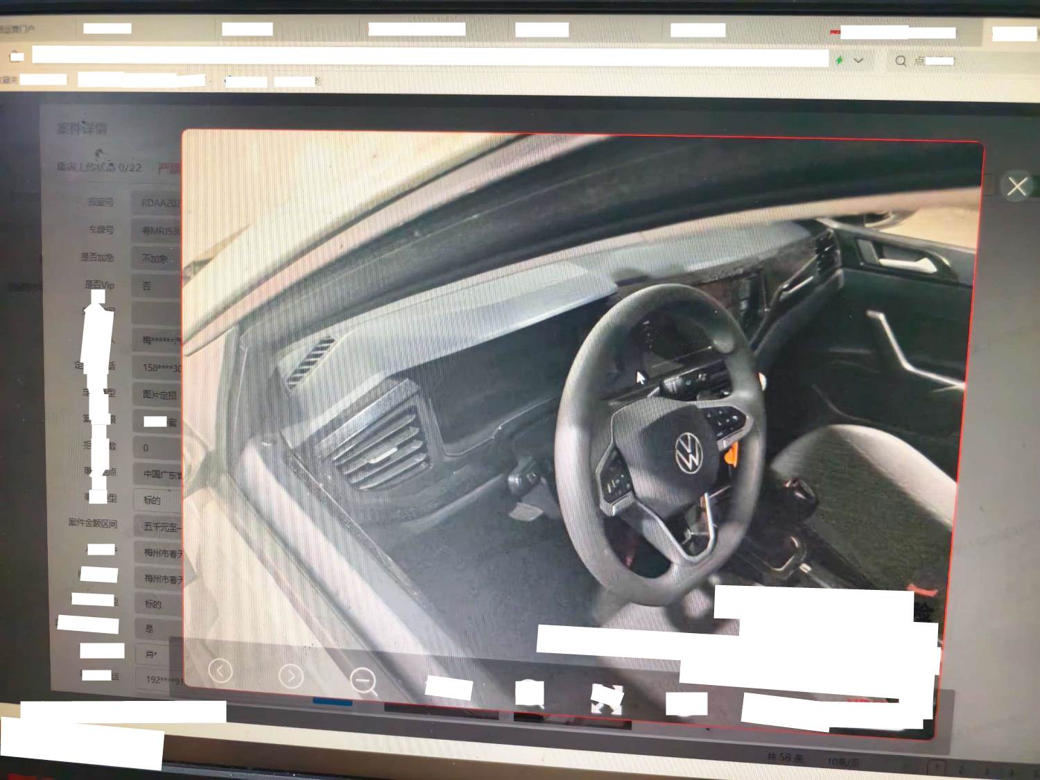This screenshot has height=780, width=1040.
Task: Select page 1 in the pagination
Action: pyautogui.click(x=937, y=768)
